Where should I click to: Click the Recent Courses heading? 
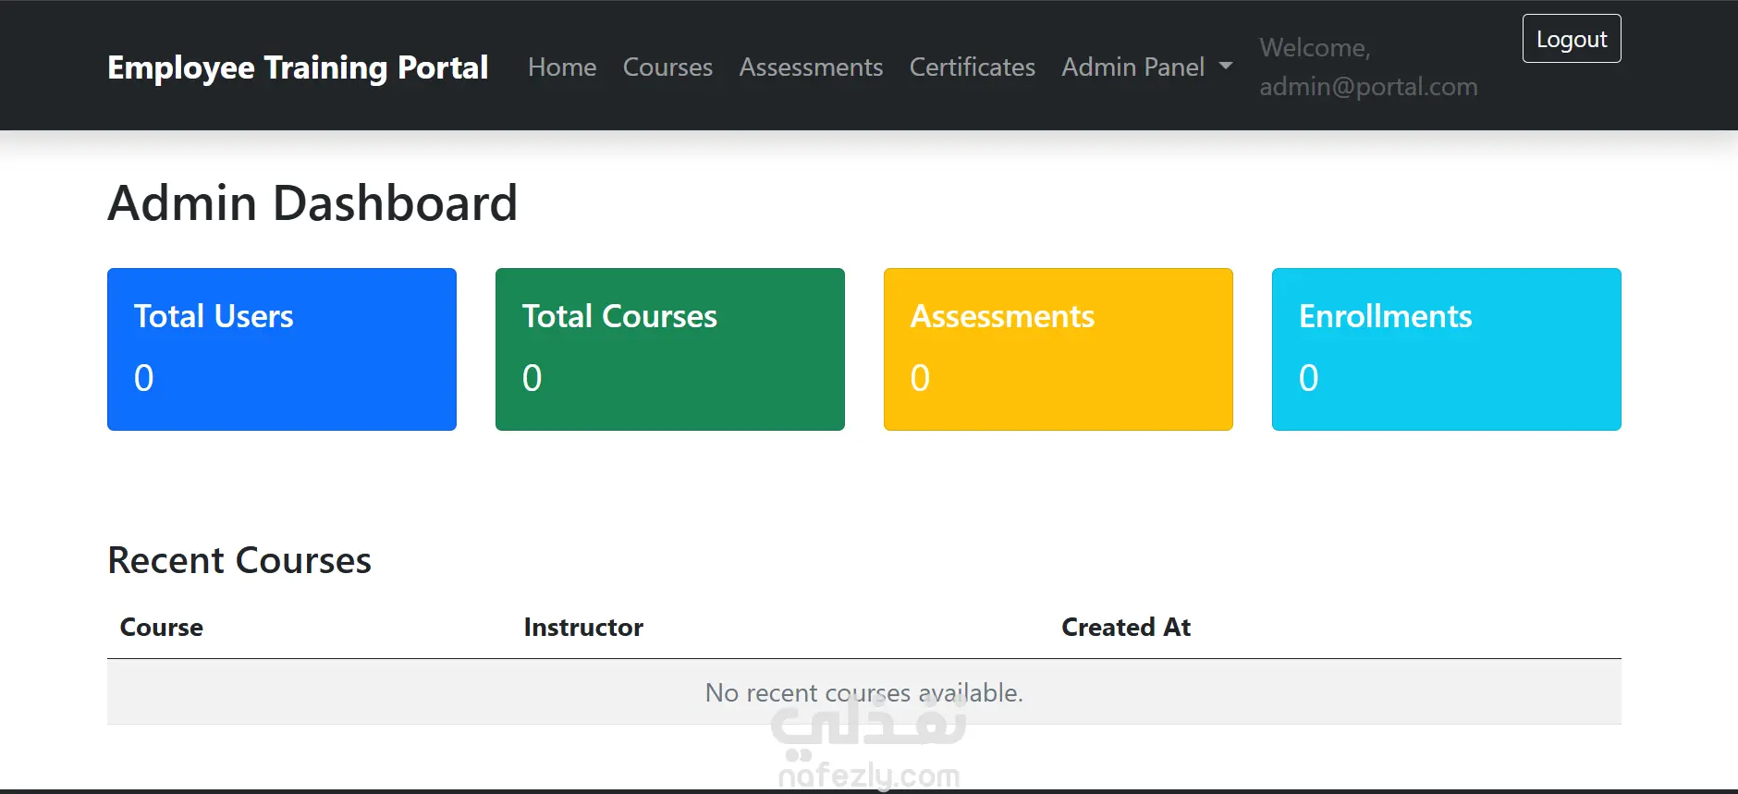click(239, 560)
